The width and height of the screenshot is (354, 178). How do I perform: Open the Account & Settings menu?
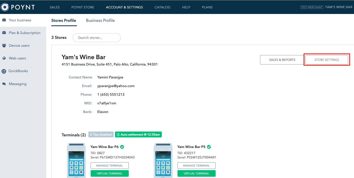point(124,7)
